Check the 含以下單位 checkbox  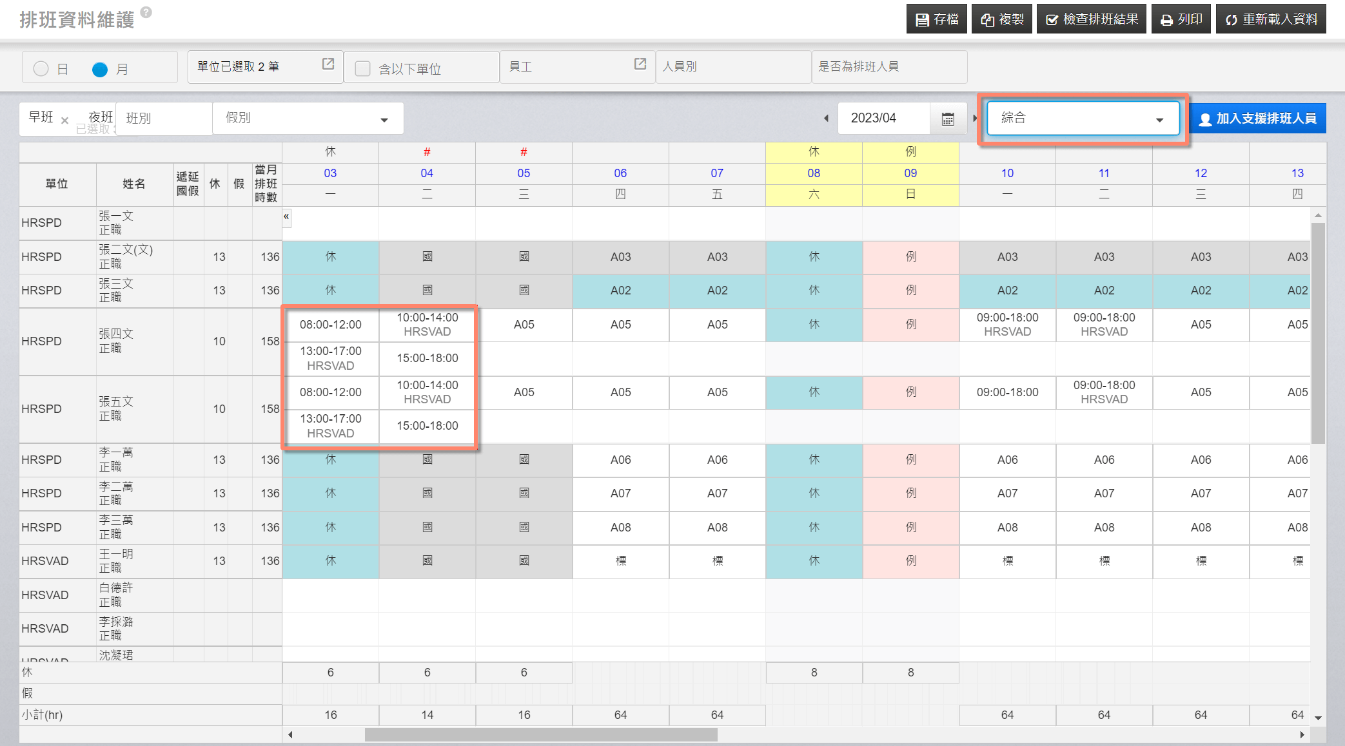tap(363, 69)
